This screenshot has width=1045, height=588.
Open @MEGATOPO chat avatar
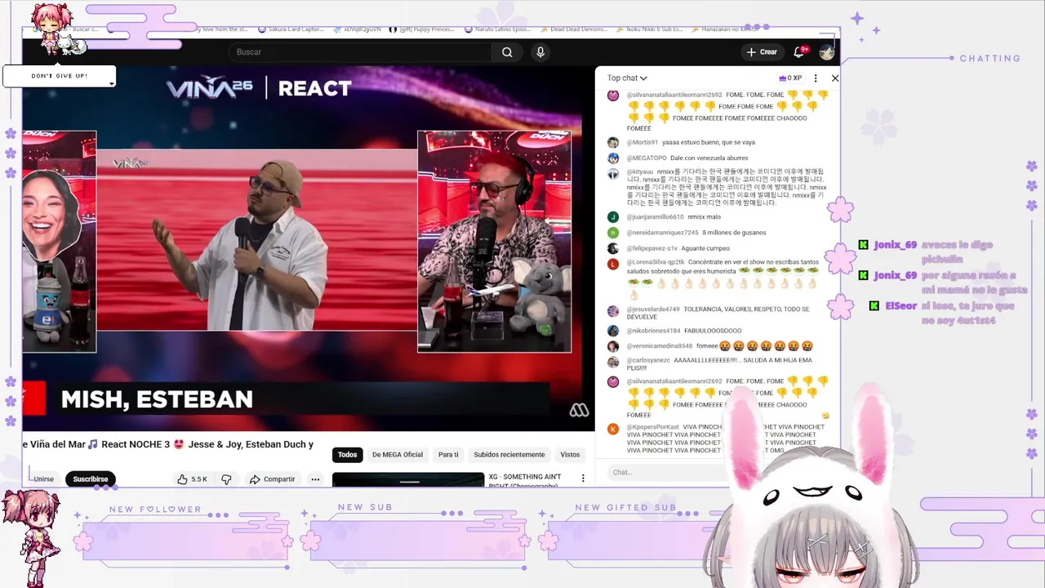pos(613,158)
